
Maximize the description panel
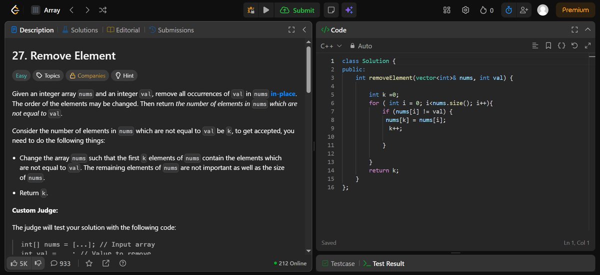[291, 30]
